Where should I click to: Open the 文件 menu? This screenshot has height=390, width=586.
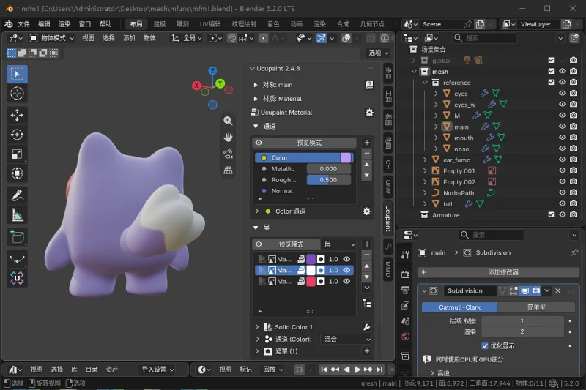23,24
